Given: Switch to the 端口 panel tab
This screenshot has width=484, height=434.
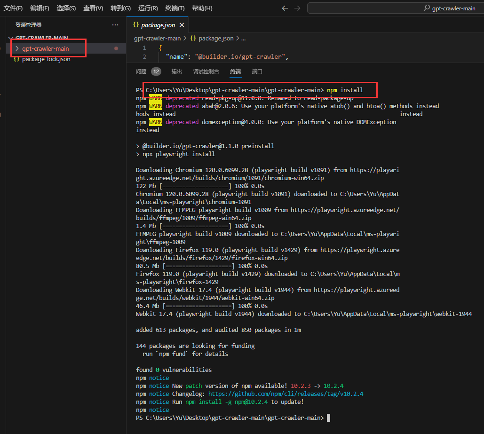Looking at the screenshot, I should coord(257,71).
